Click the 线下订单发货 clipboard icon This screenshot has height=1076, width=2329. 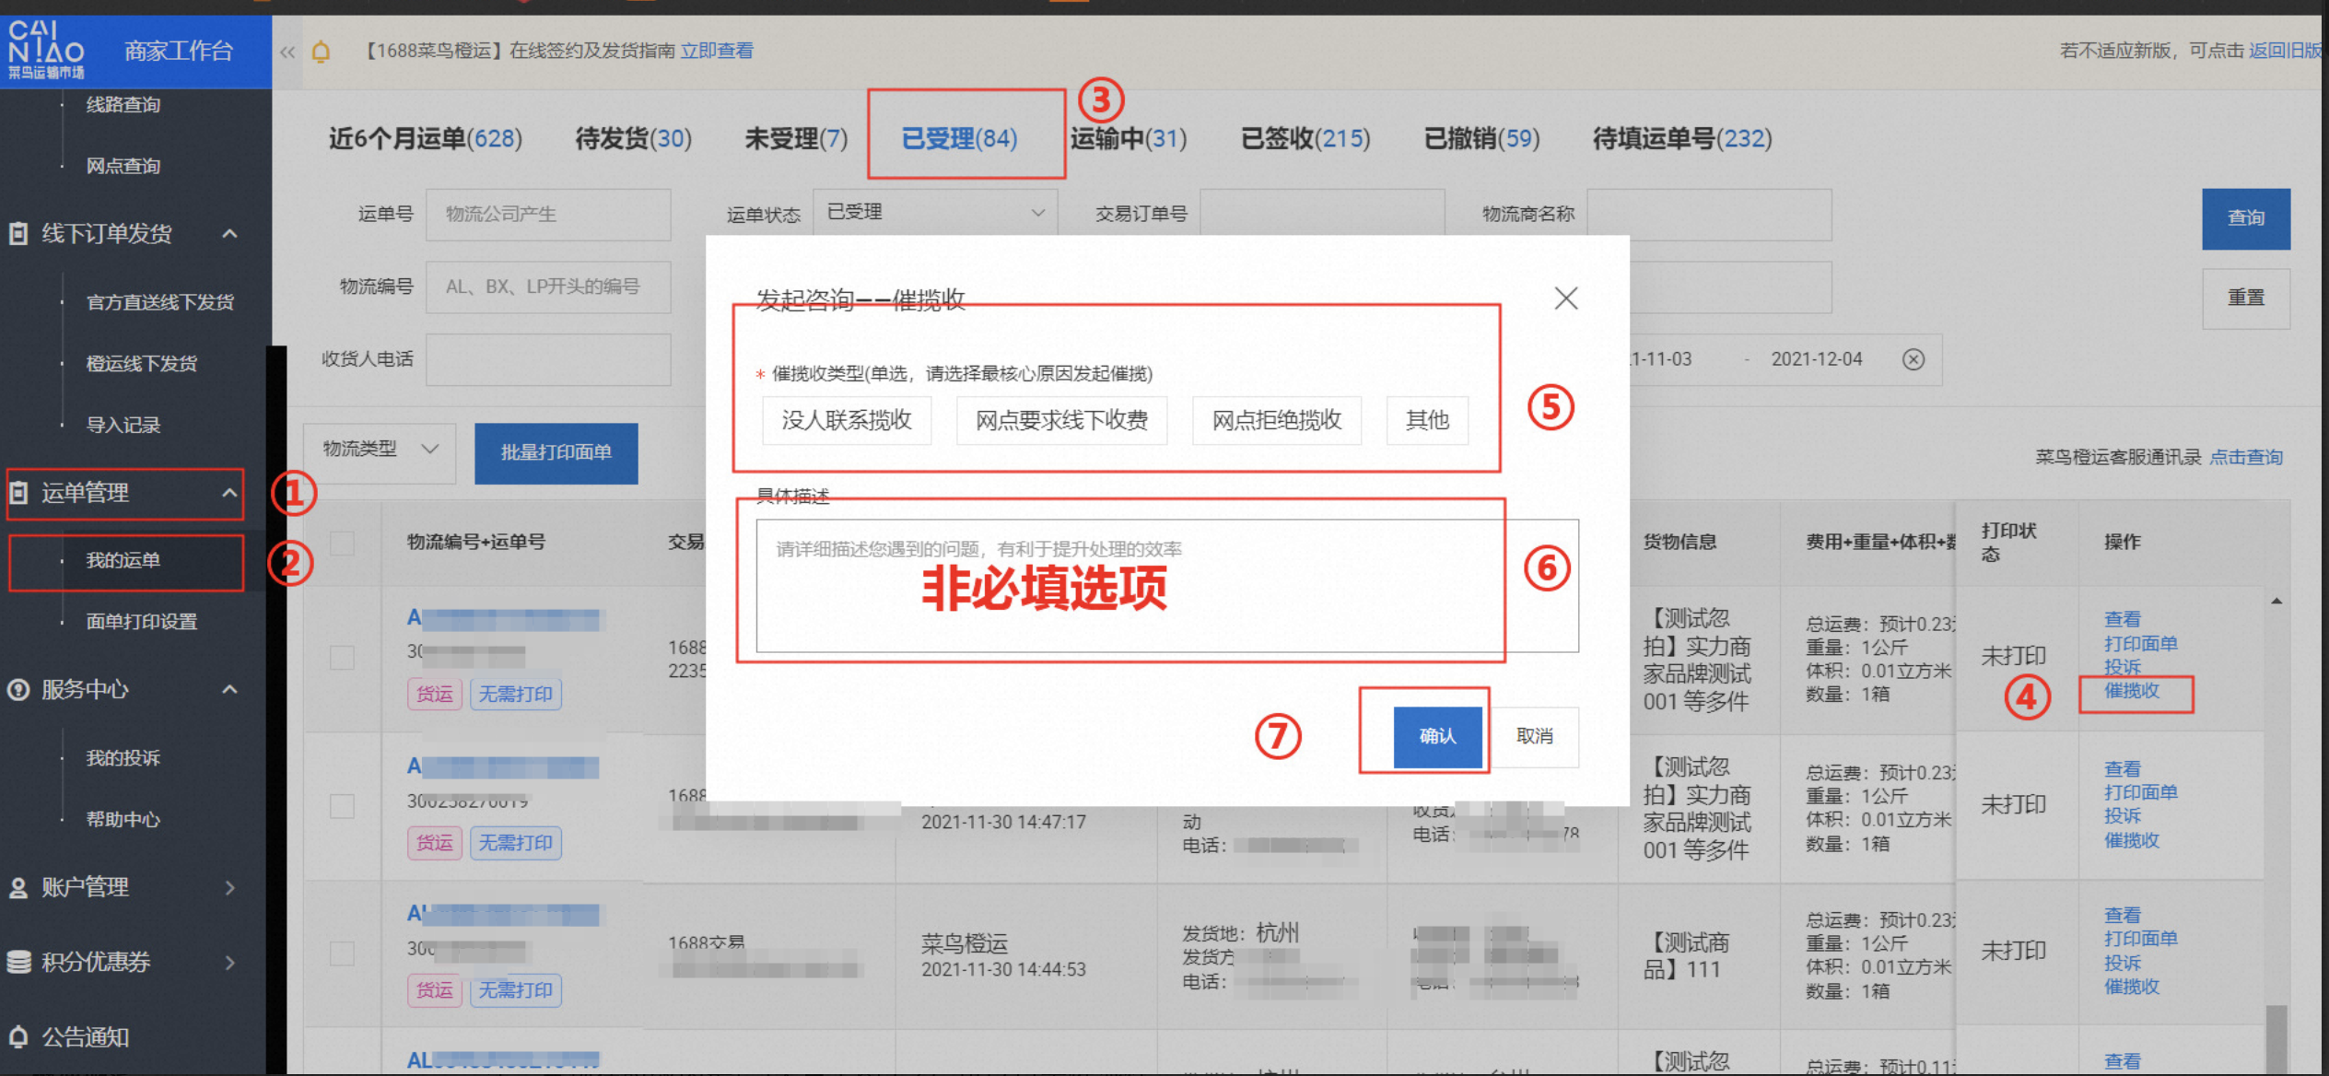18,234
